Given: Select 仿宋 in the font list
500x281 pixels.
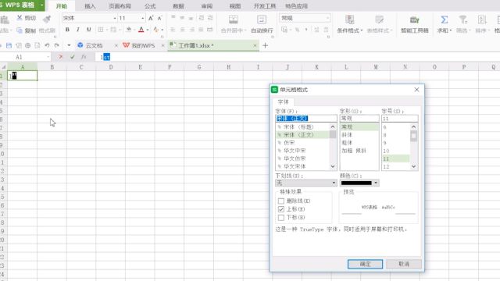Looking at the screenshot, I should pos(303,143).
